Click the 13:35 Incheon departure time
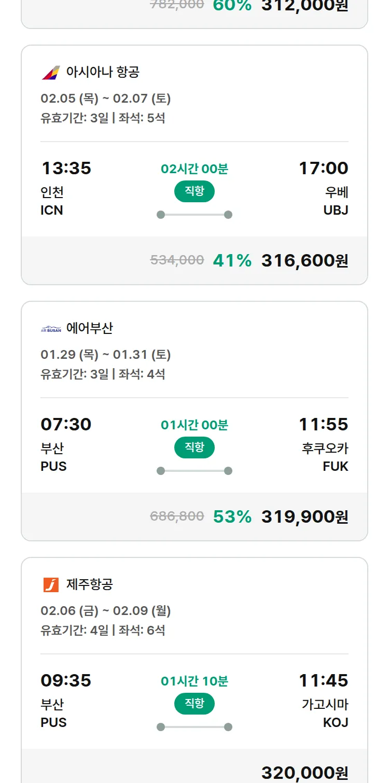This screenshot has width=389, height=783. (x=66, y=168)
